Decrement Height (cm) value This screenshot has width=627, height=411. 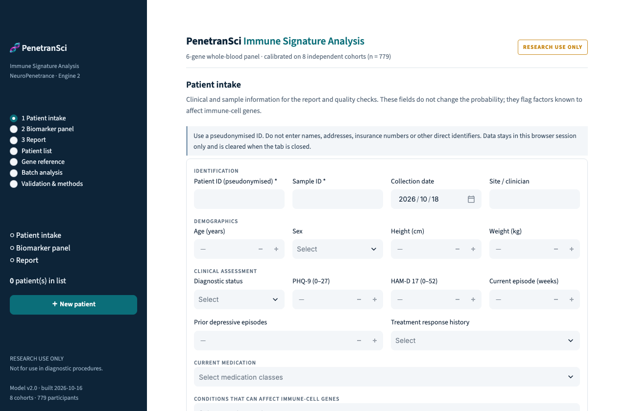[458, 249]
